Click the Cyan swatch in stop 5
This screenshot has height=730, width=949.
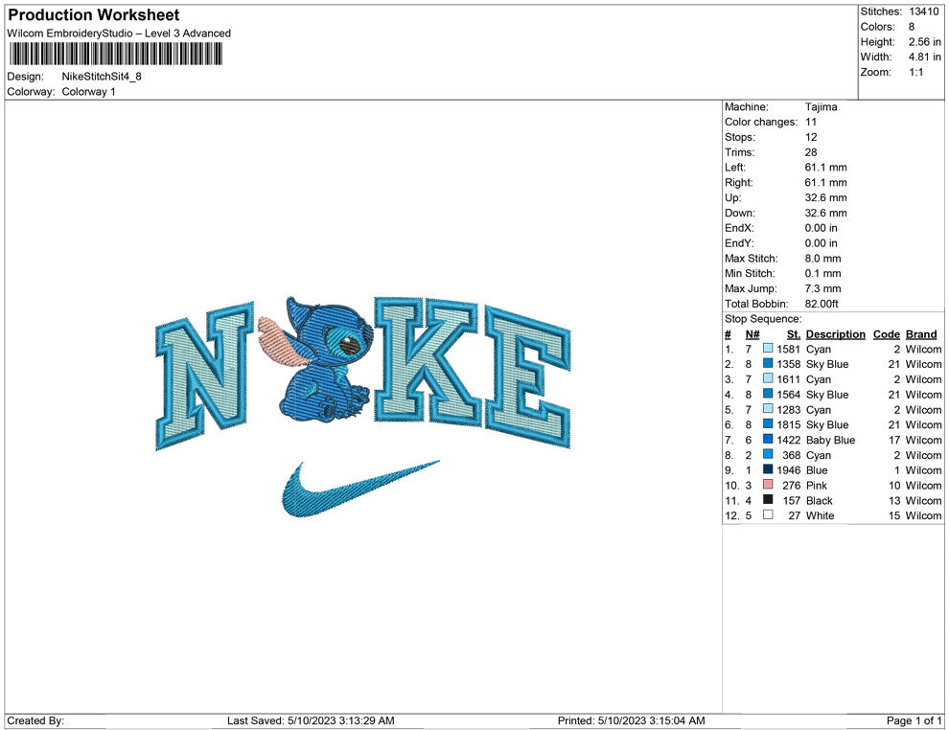pos(768,409)
